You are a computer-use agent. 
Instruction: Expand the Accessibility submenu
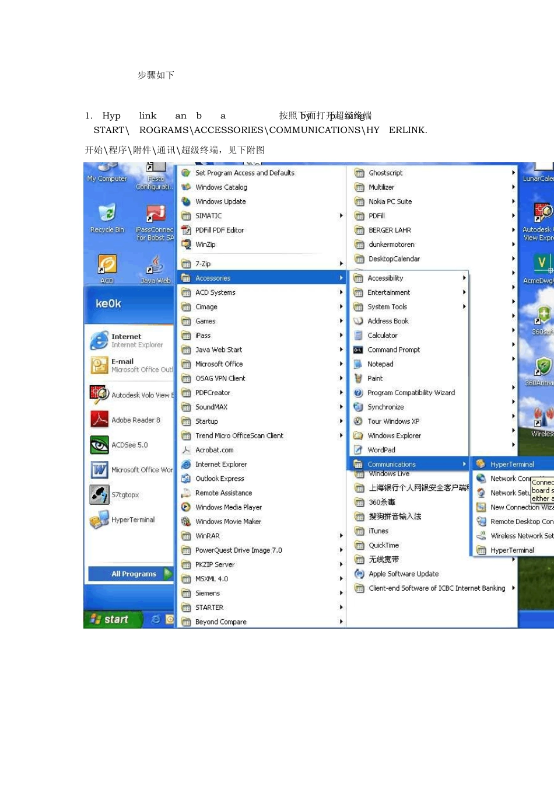(x=408, y=278)
